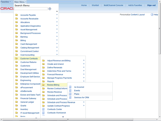Select Catalog Management menu entry

[30, 48]
